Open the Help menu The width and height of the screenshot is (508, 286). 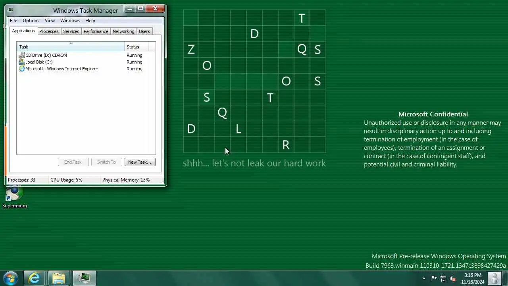point(90,21)
